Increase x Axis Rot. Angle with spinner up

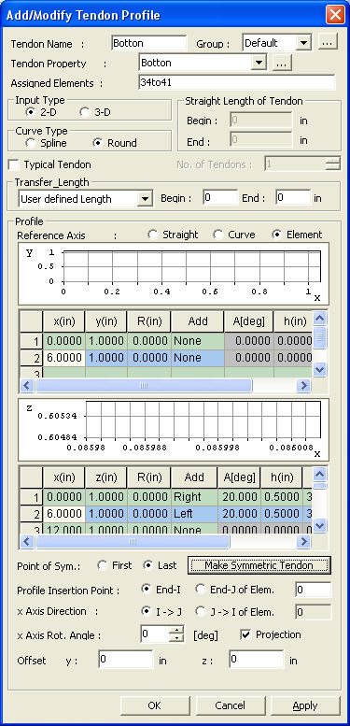click(176, 630)
